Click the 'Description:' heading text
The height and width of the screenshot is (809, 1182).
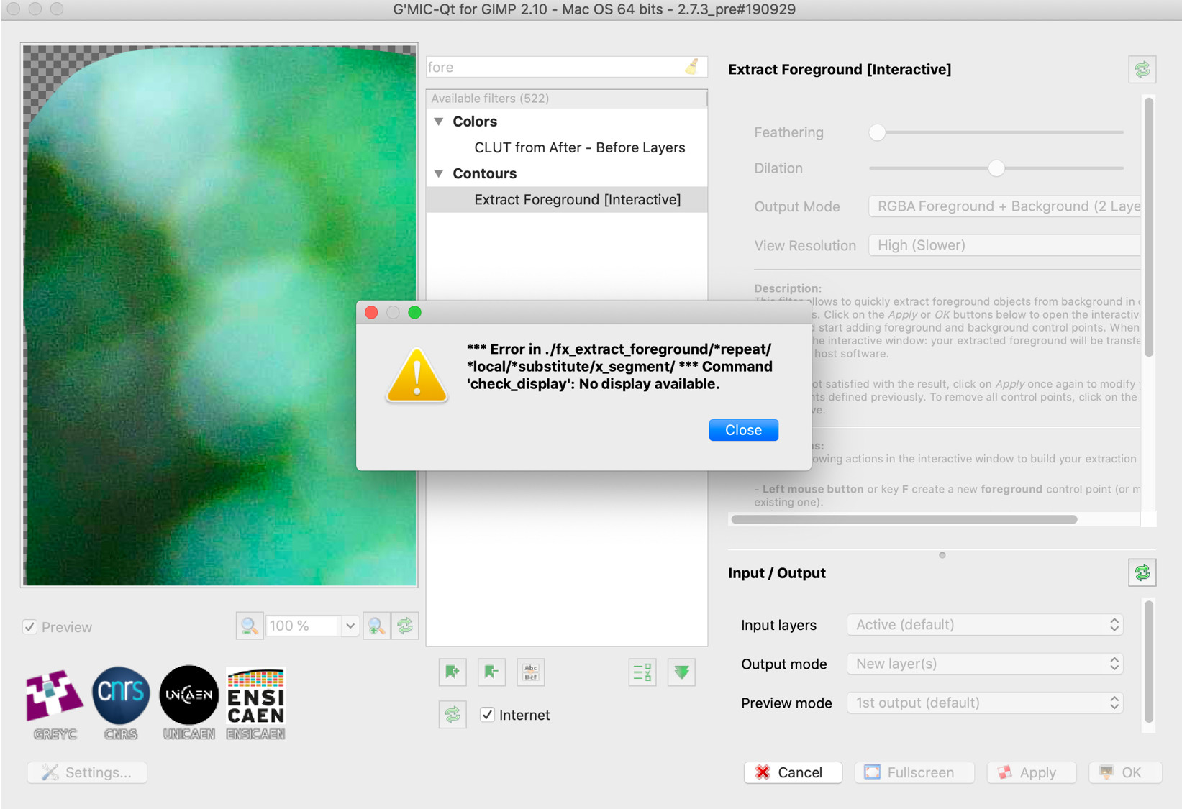point(788,288)
